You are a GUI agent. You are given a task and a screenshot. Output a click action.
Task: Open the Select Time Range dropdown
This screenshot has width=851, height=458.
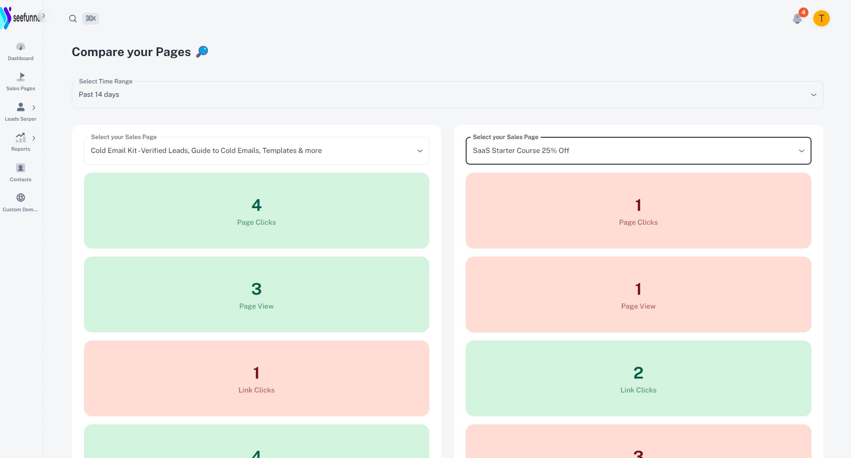[x=447, y=95]
